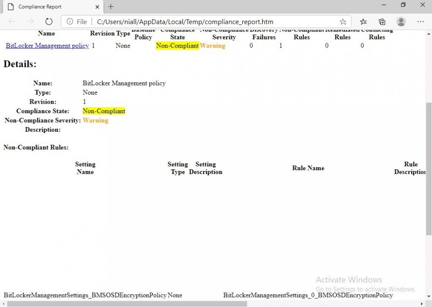Close the Compliance Report tab
This screenshot has width=432, height=307.
click(97, 7)
